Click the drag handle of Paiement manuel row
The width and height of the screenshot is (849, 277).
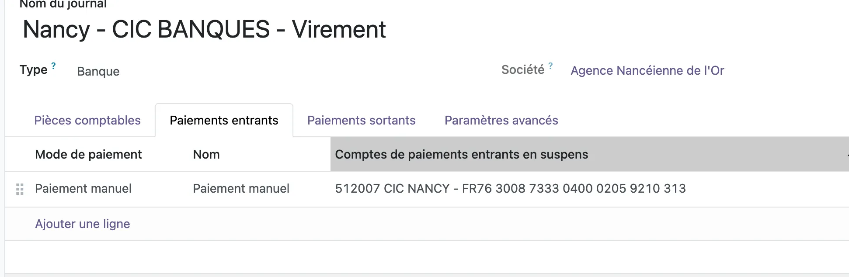[20, 189]
